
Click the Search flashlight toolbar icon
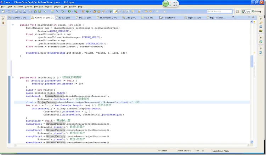pos(103,11)
